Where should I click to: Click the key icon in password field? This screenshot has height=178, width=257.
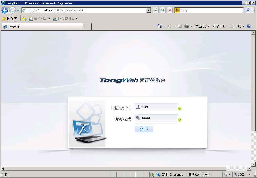click(138, 118)
